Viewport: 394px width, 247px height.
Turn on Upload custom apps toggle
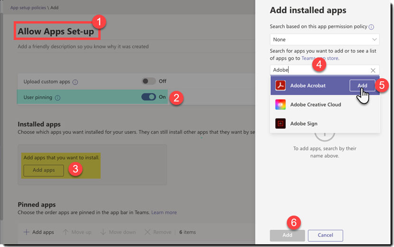click(x=149, y=81)
